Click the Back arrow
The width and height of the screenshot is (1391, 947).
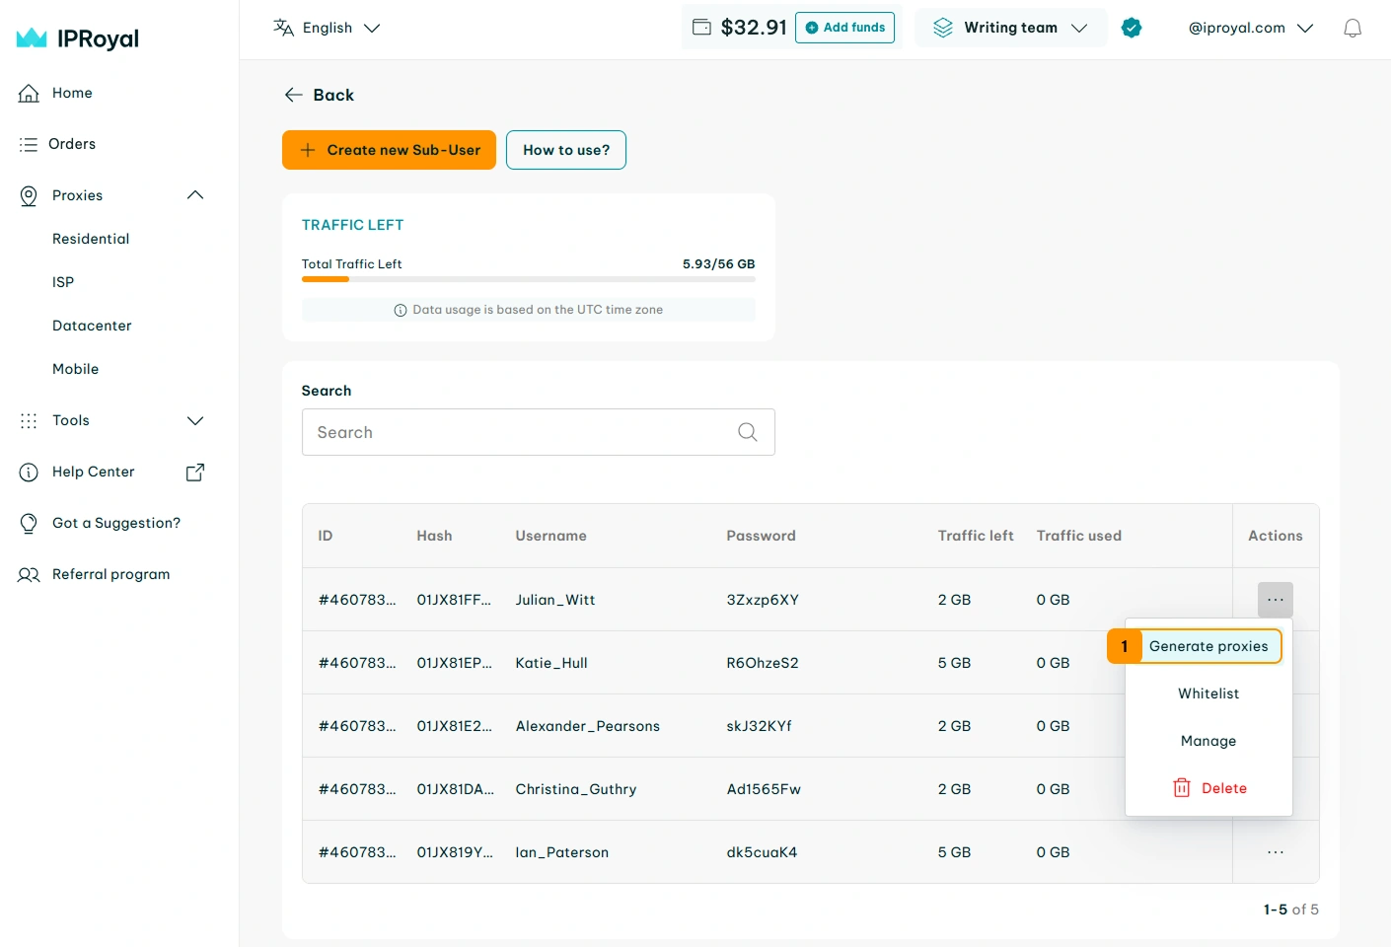293,95
